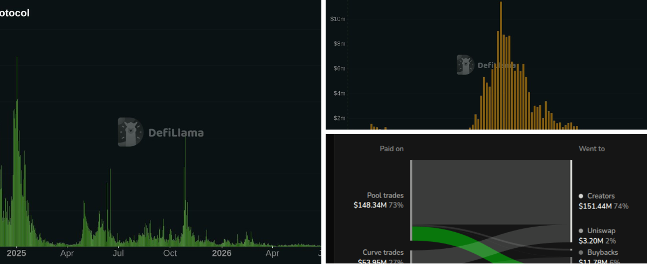Select the Curve trades label
The width and height of the screenshot is (647, 264).
(x=382, y=253)
